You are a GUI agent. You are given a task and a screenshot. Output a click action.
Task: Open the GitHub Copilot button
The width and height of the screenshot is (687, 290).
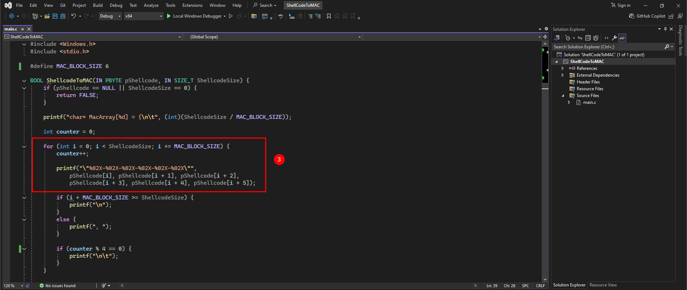[x=647, y=16]
